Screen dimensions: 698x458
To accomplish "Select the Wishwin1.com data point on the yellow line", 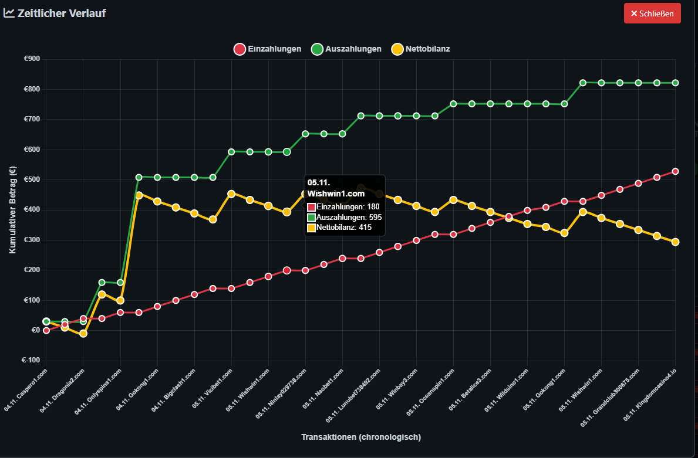I will [x=304, y=194].
